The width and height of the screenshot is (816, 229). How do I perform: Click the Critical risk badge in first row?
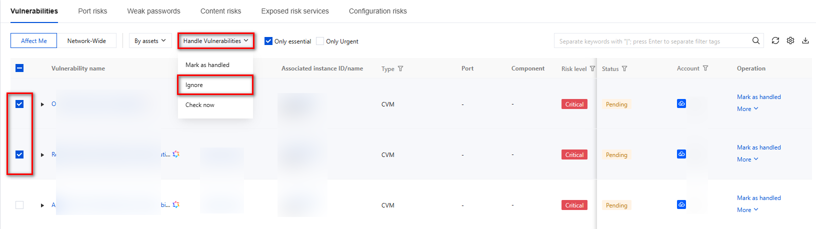pyautogui.click(x=574, y=104)
